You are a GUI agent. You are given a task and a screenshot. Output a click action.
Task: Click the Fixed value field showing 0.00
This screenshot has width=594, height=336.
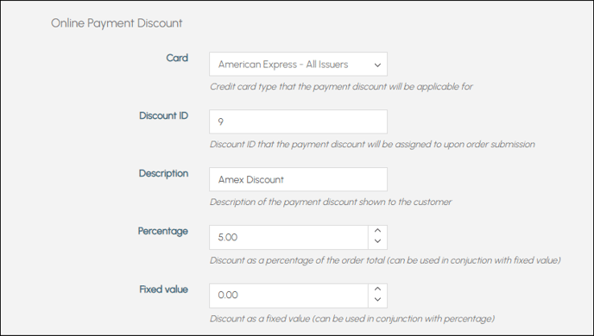pyautogui.click(x=288, y=296)
